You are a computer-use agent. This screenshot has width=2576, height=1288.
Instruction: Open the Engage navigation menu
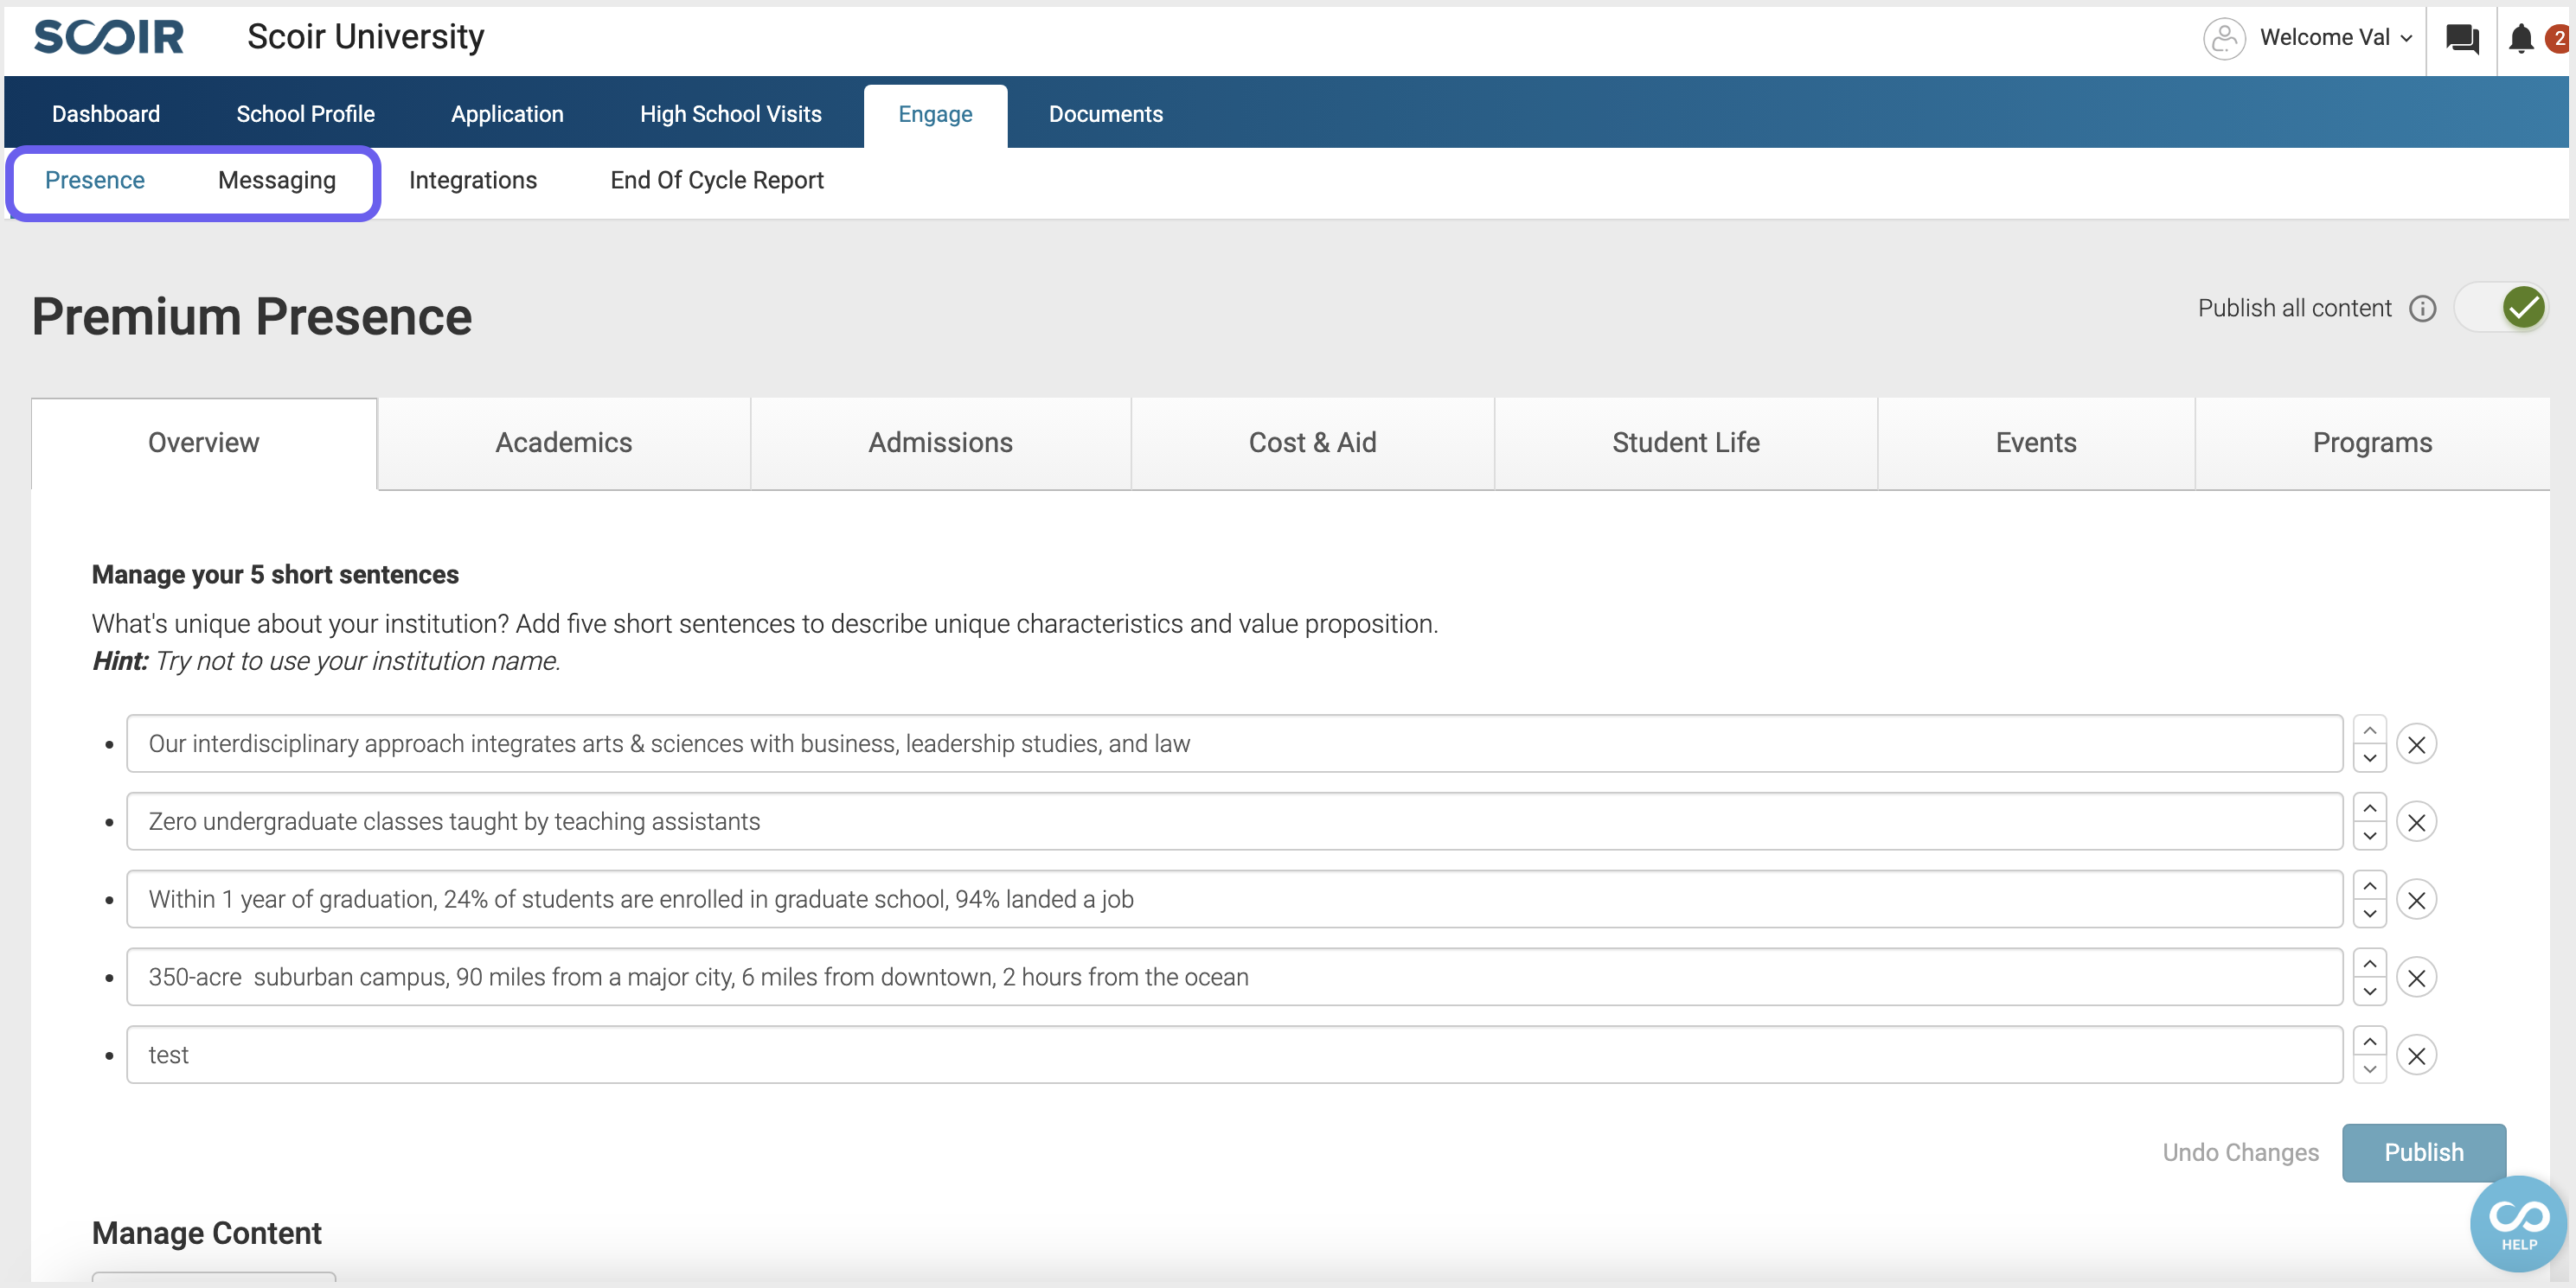pyautogui.click(x=935, y=112)
